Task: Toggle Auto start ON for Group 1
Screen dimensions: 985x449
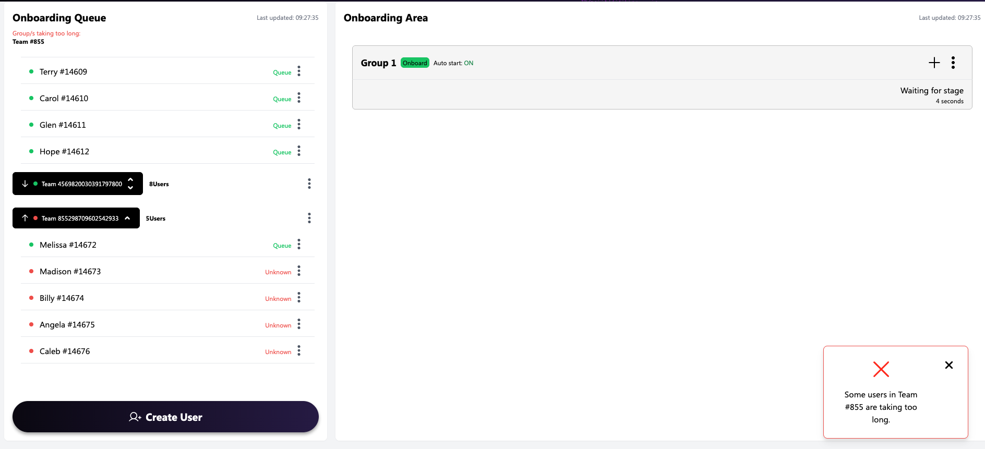Action: (468, 63)
